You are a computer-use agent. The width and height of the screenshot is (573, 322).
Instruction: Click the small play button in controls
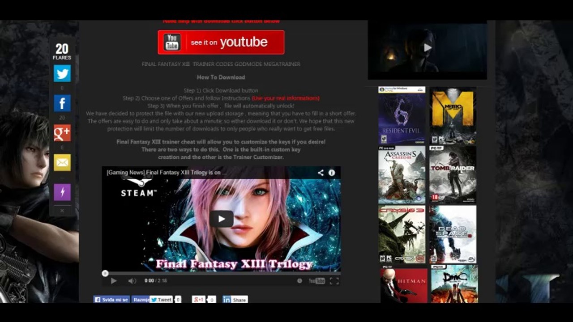pyautogui.click(x=113, y=281)
